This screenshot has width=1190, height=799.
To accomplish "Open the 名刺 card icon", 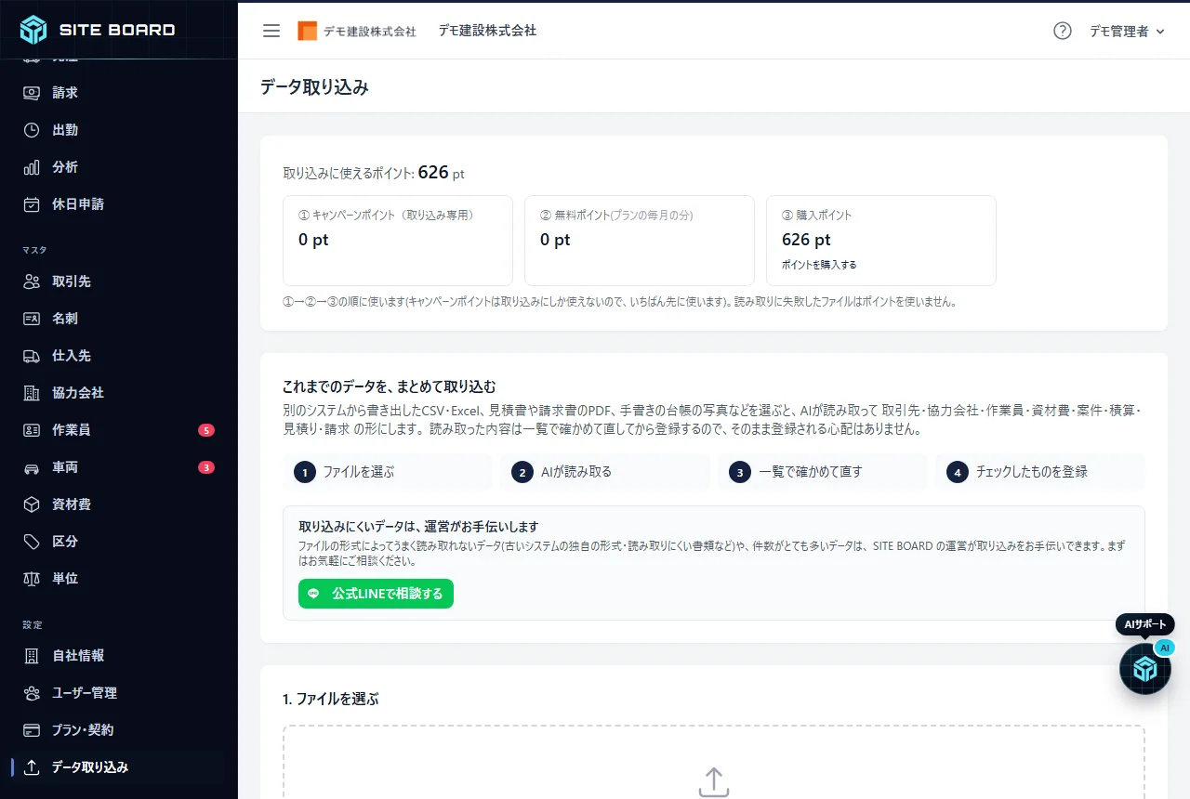I will pos(33,319).
